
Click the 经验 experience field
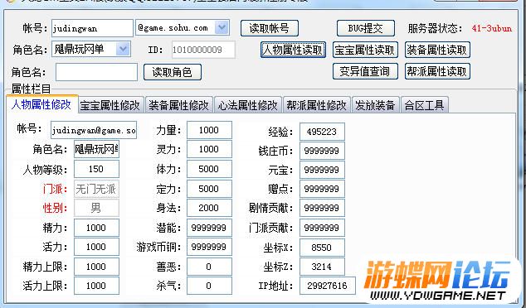(322, 132)
